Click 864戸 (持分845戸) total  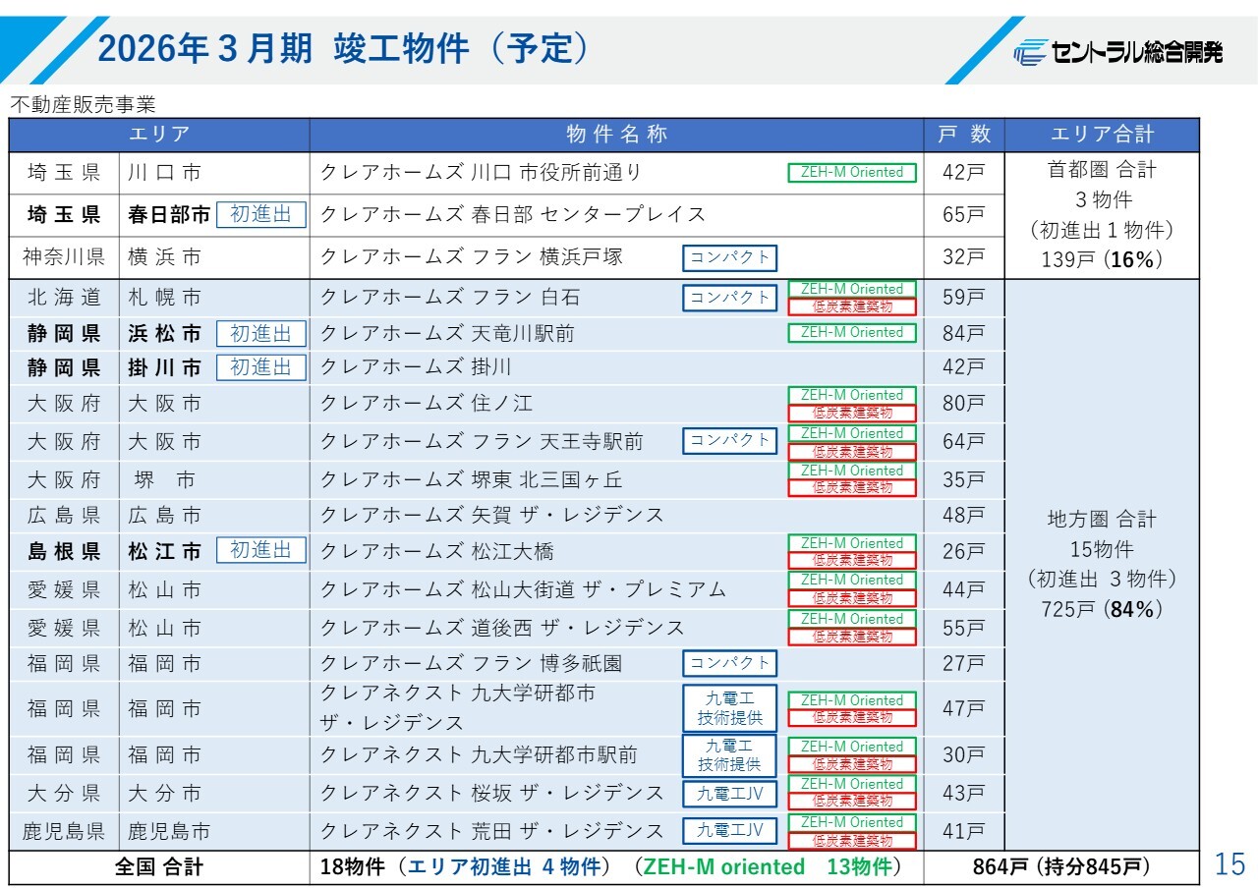click(x=1061, y=868)
